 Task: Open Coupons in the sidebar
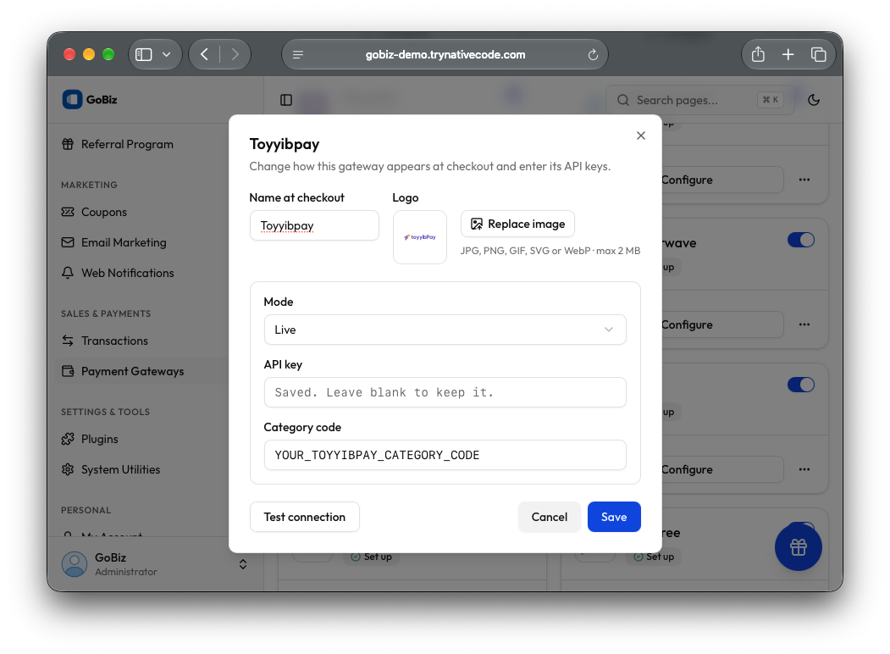(x=104, y=212)
